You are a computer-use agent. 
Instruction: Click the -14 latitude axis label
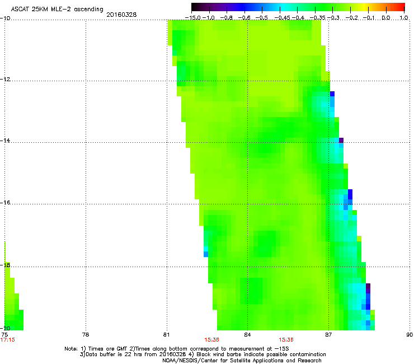click(x=5, y=141)
